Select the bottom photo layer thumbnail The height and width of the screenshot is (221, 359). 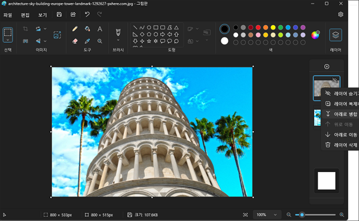point(317,117)
